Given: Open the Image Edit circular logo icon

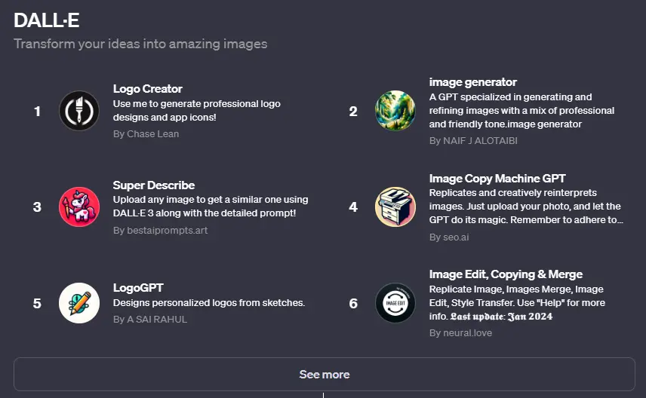Looking at the screenshot, I should click(395, 303).
